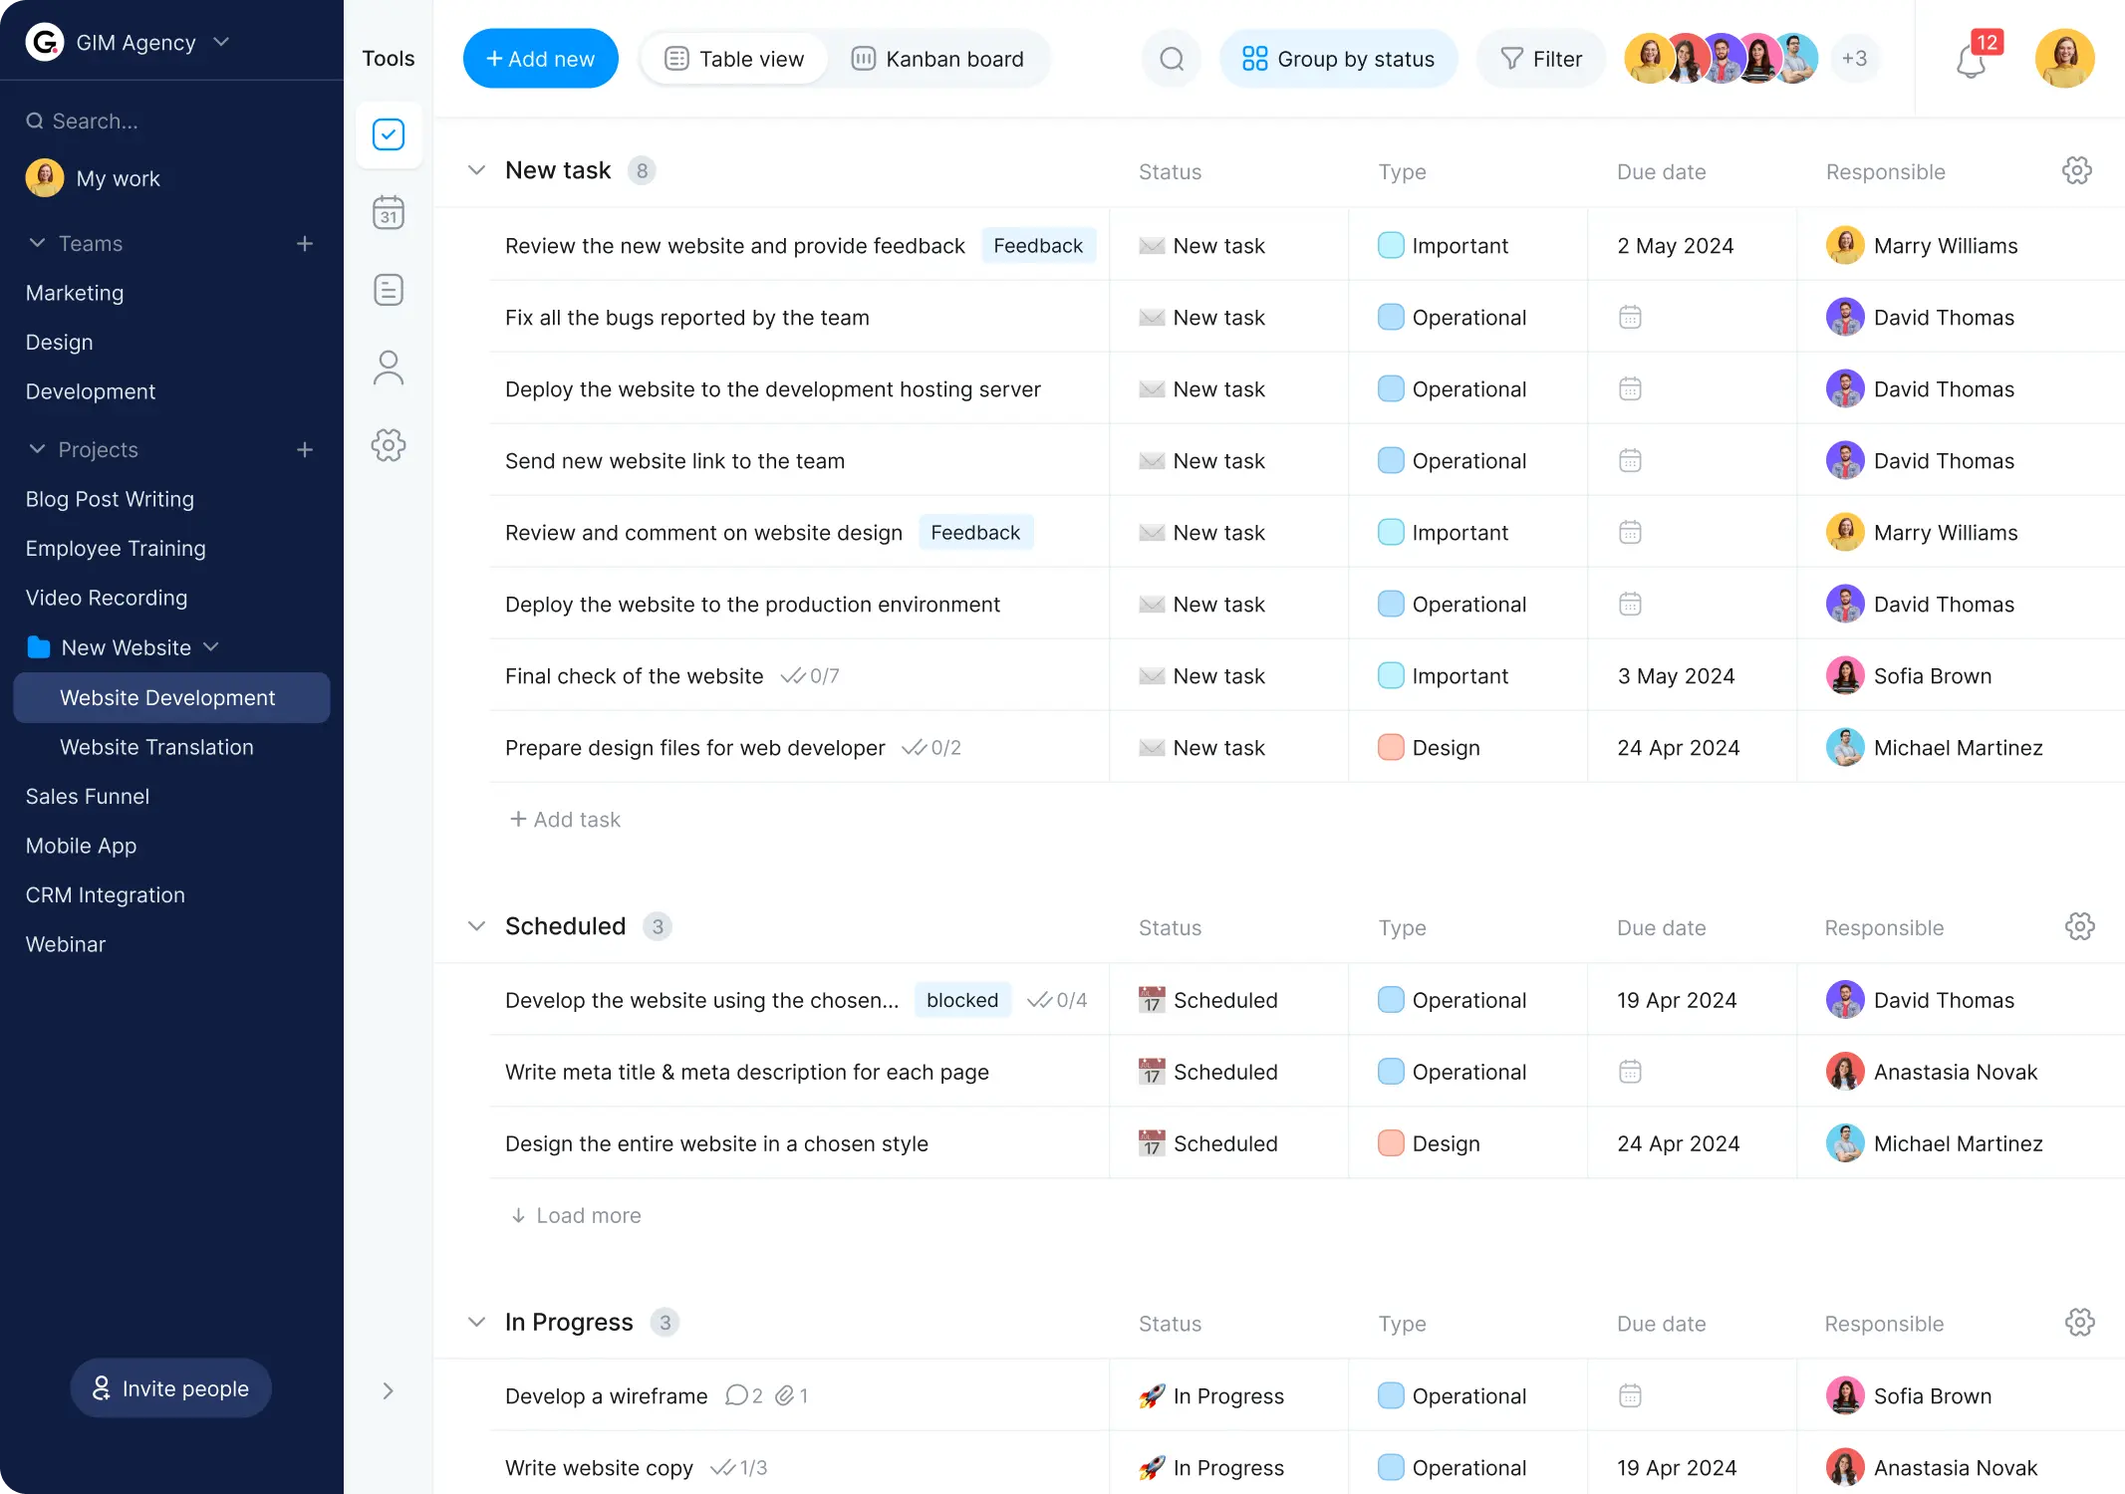
Task: Click the Filter icon
Action: [1509, 58]
